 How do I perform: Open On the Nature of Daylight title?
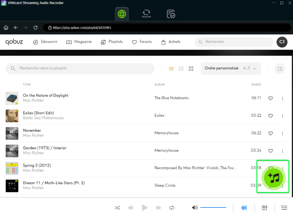[45, 95]
